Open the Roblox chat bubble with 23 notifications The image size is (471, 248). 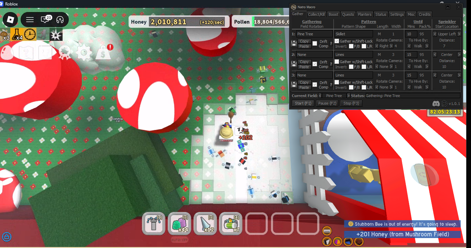click(x=45, y=20)
